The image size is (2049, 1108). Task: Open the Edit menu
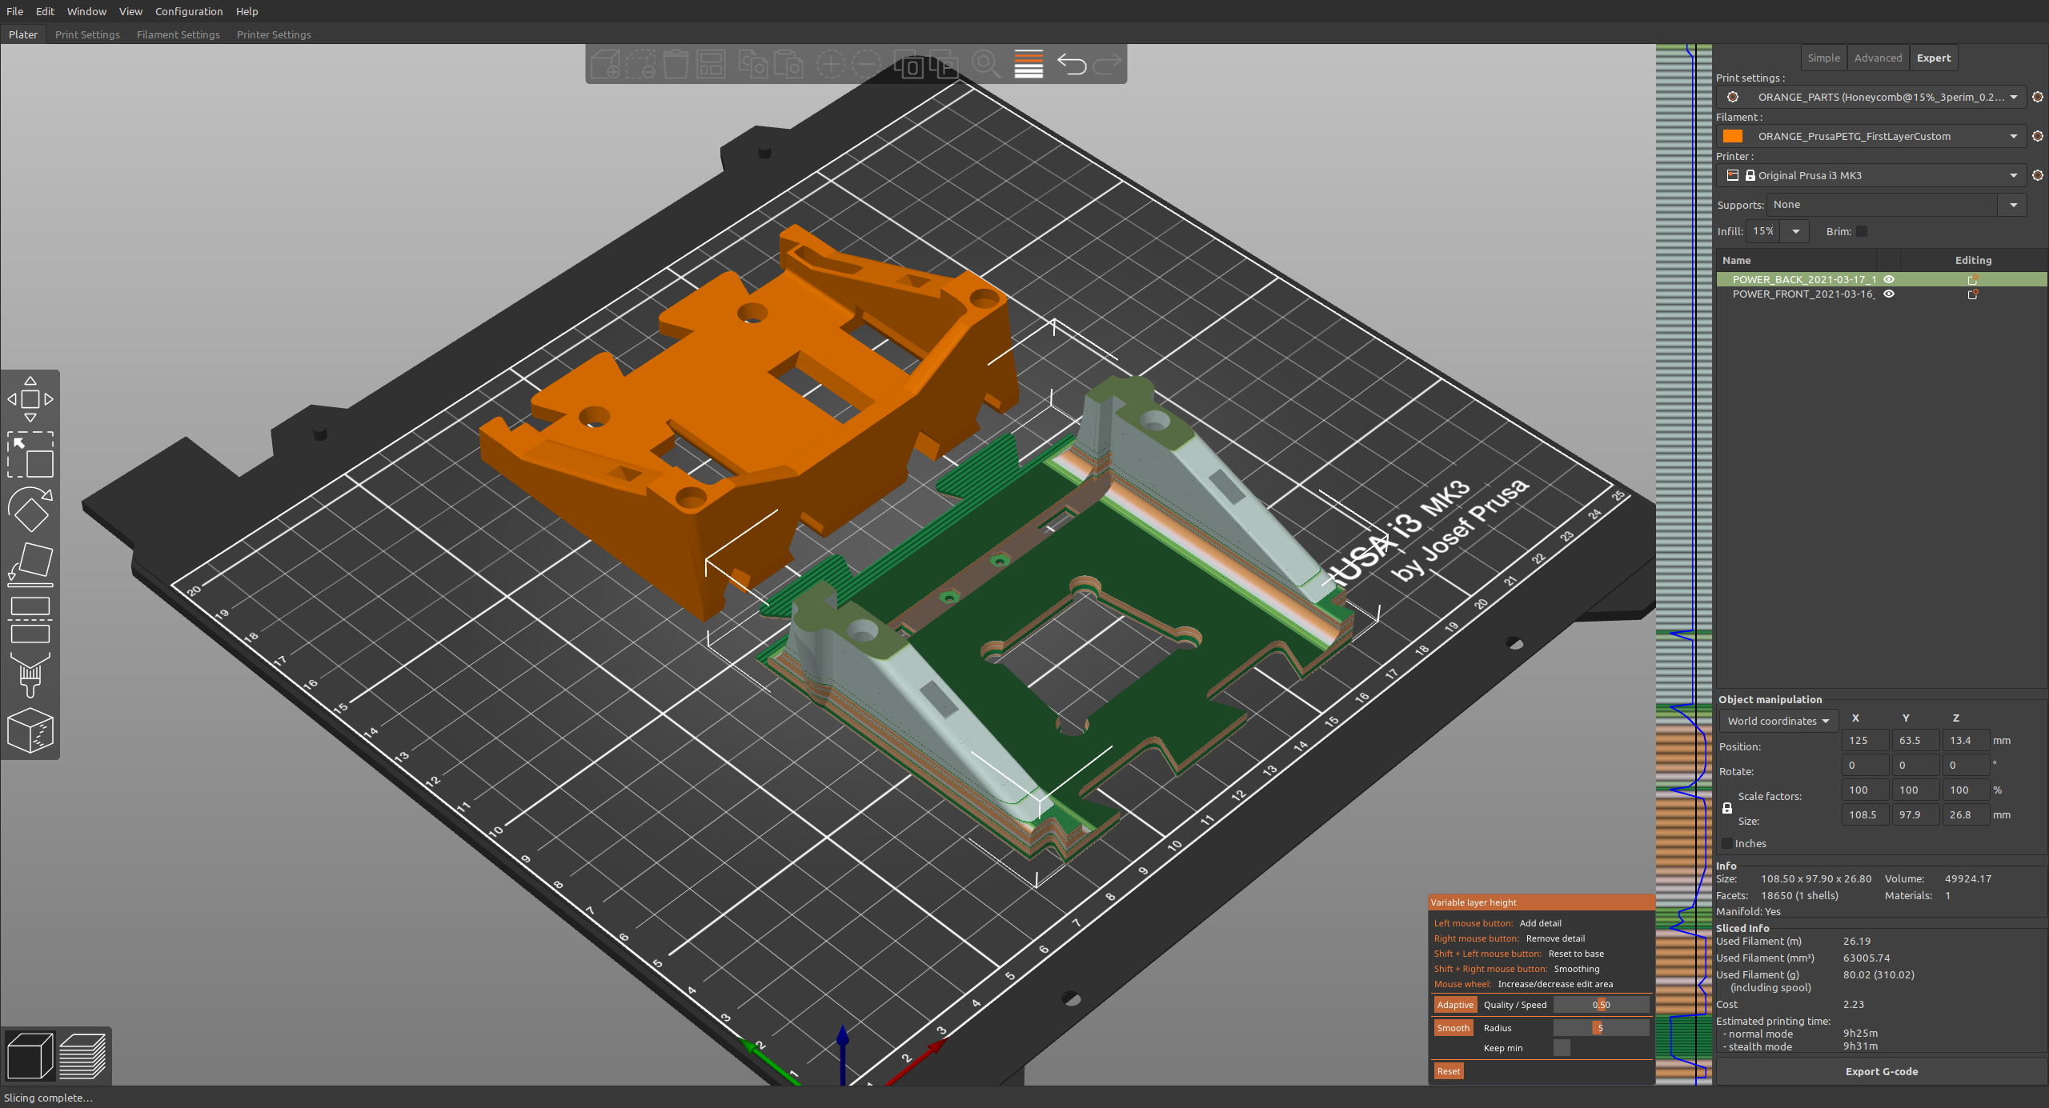[45, 11]
